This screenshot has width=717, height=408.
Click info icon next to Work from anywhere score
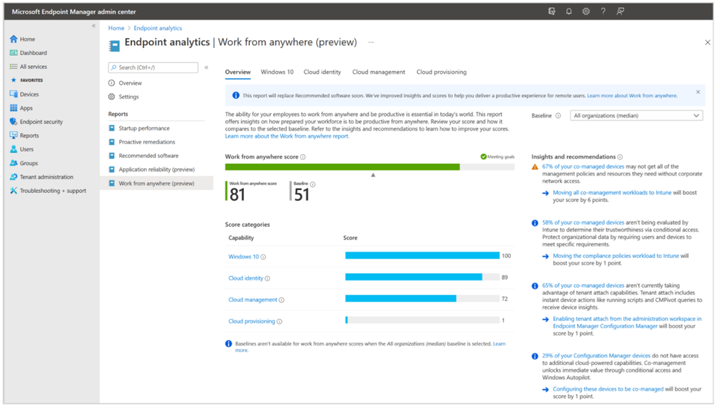click(303, 157)
